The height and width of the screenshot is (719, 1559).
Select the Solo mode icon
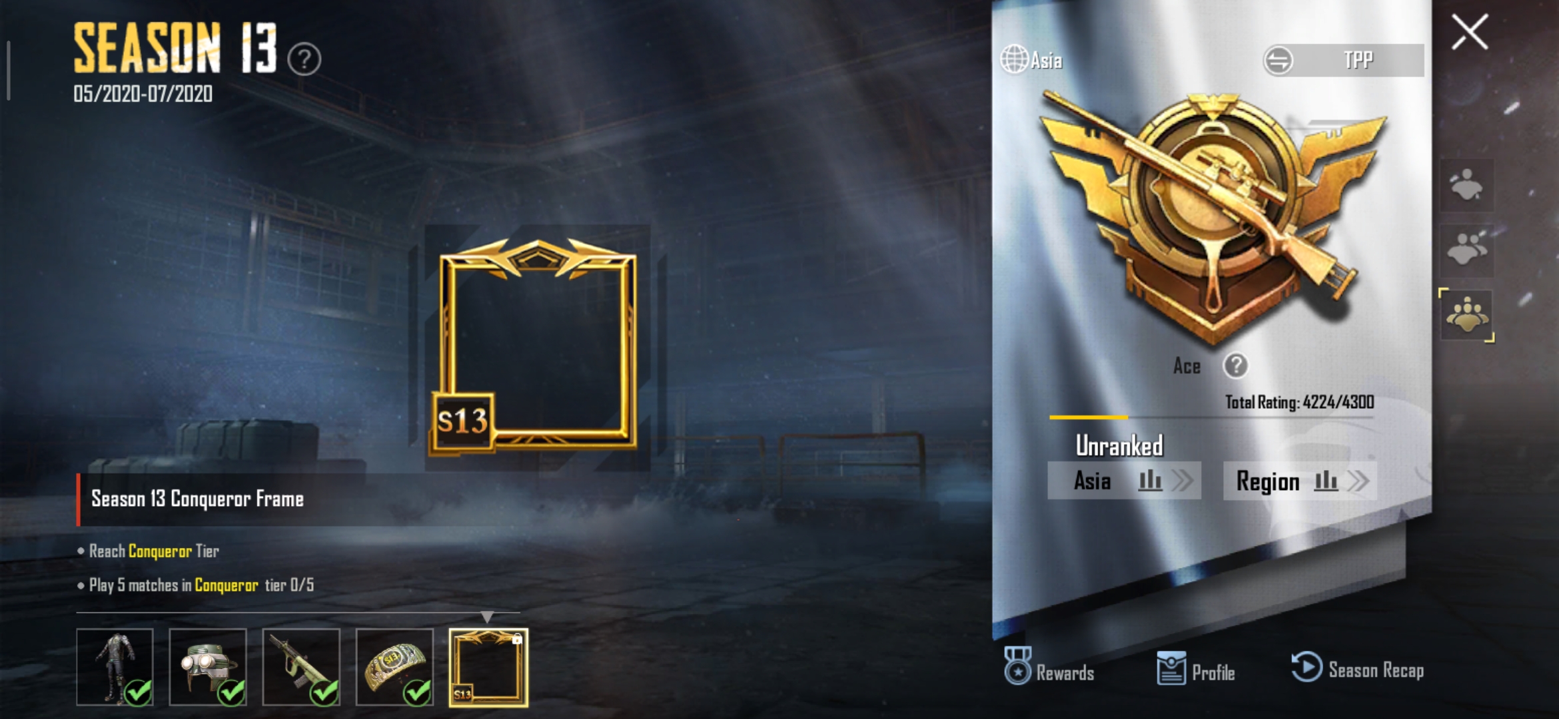coord(1466,186)
